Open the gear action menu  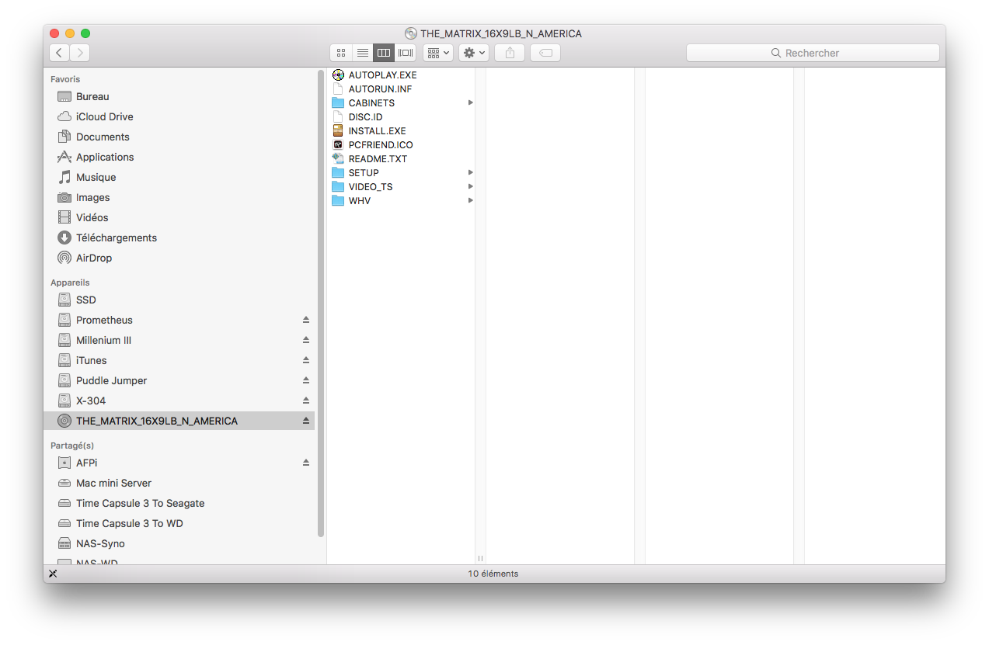point(474,53)
